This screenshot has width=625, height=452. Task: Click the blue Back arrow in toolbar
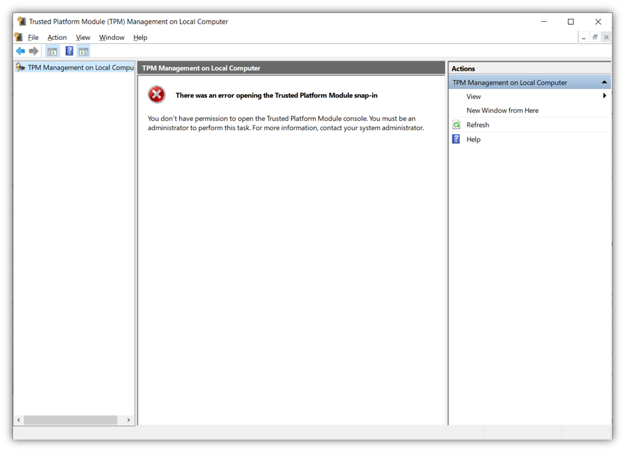pos(21,51)
